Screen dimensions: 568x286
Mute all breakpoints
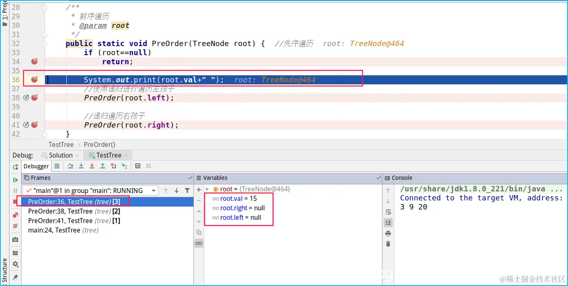[x=15, y=226]
